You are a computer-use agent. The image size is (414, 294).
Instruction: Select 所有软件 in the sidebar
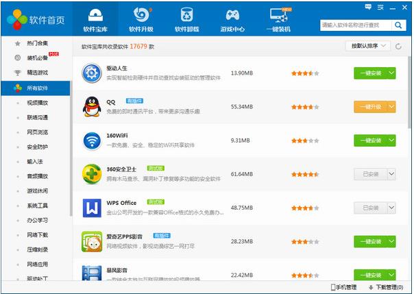tap(36, 88)
